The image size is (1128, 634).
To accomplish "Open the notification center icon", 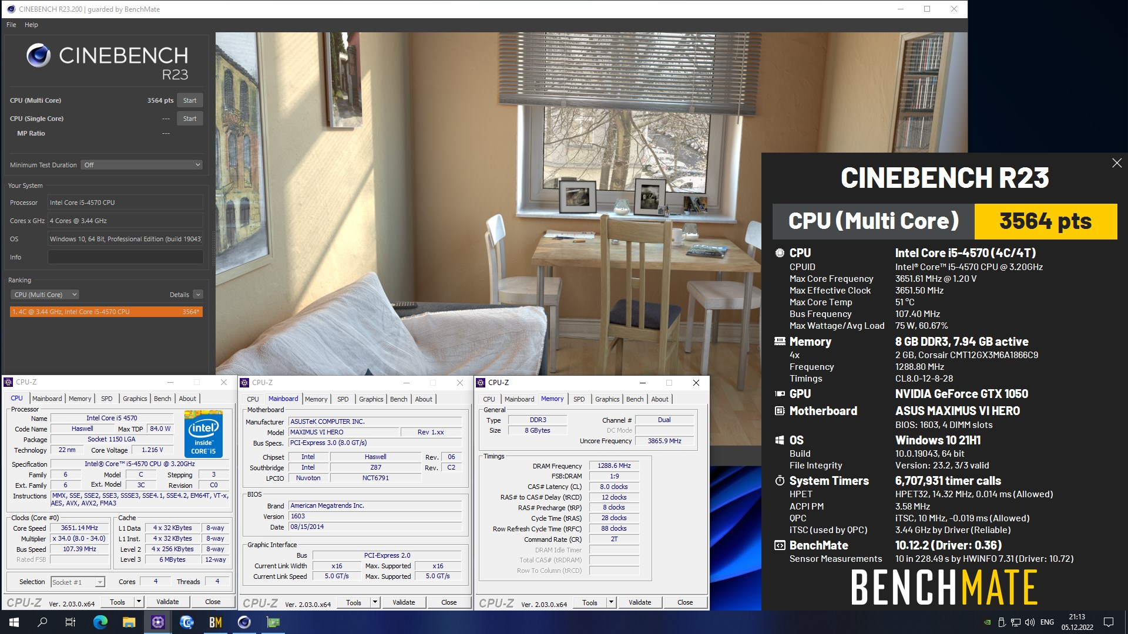I will (x=1109, y=622).
